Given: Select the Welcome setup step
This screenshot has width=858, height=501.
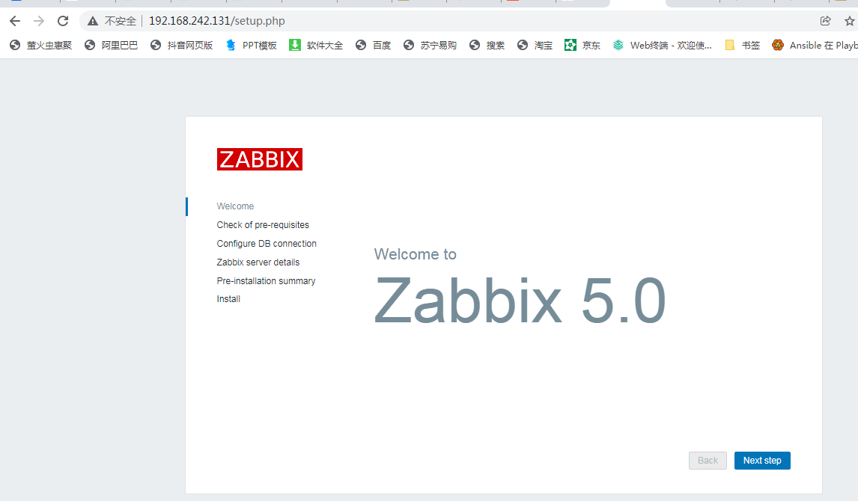Looking at the screenshot, I should [x=235, y=206].
